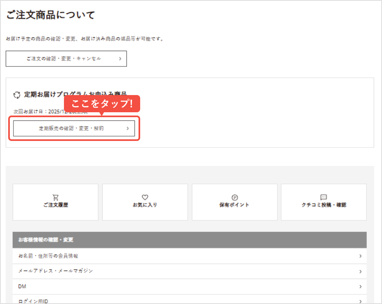Click the subscription cycle arrows icon
This screenshot has width=382, height=304.
click(x=16, y=95)
